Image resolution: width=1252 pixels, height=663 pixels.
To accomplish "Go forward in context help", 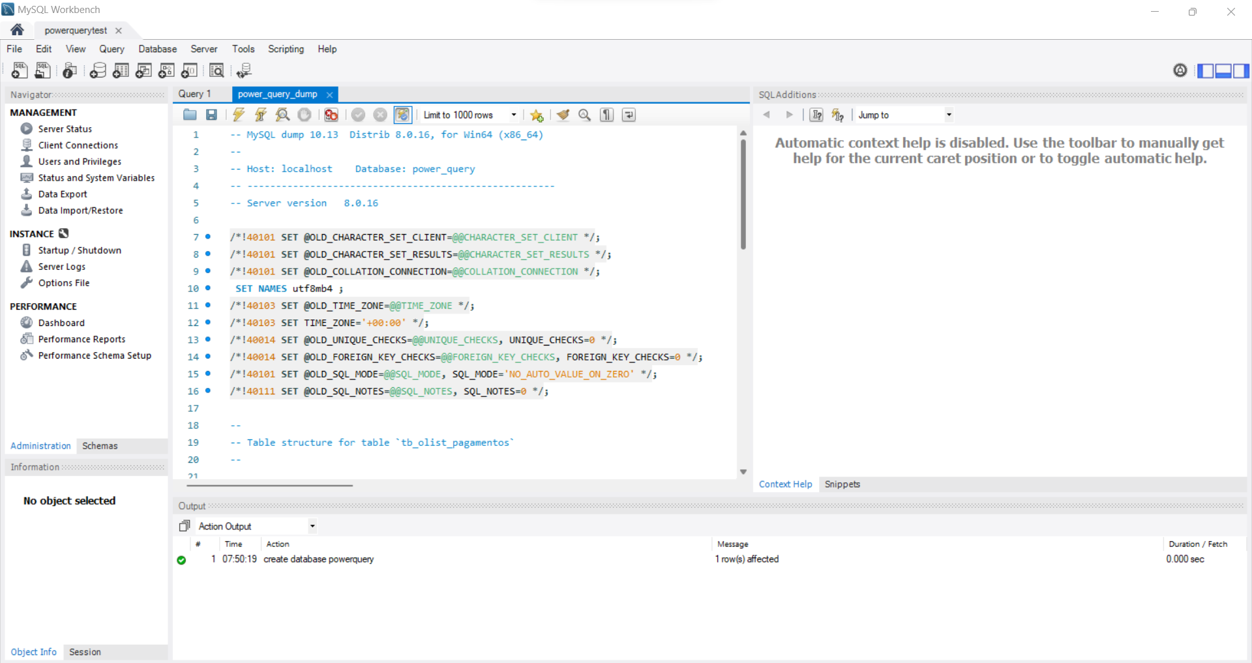I will (789, 115).
